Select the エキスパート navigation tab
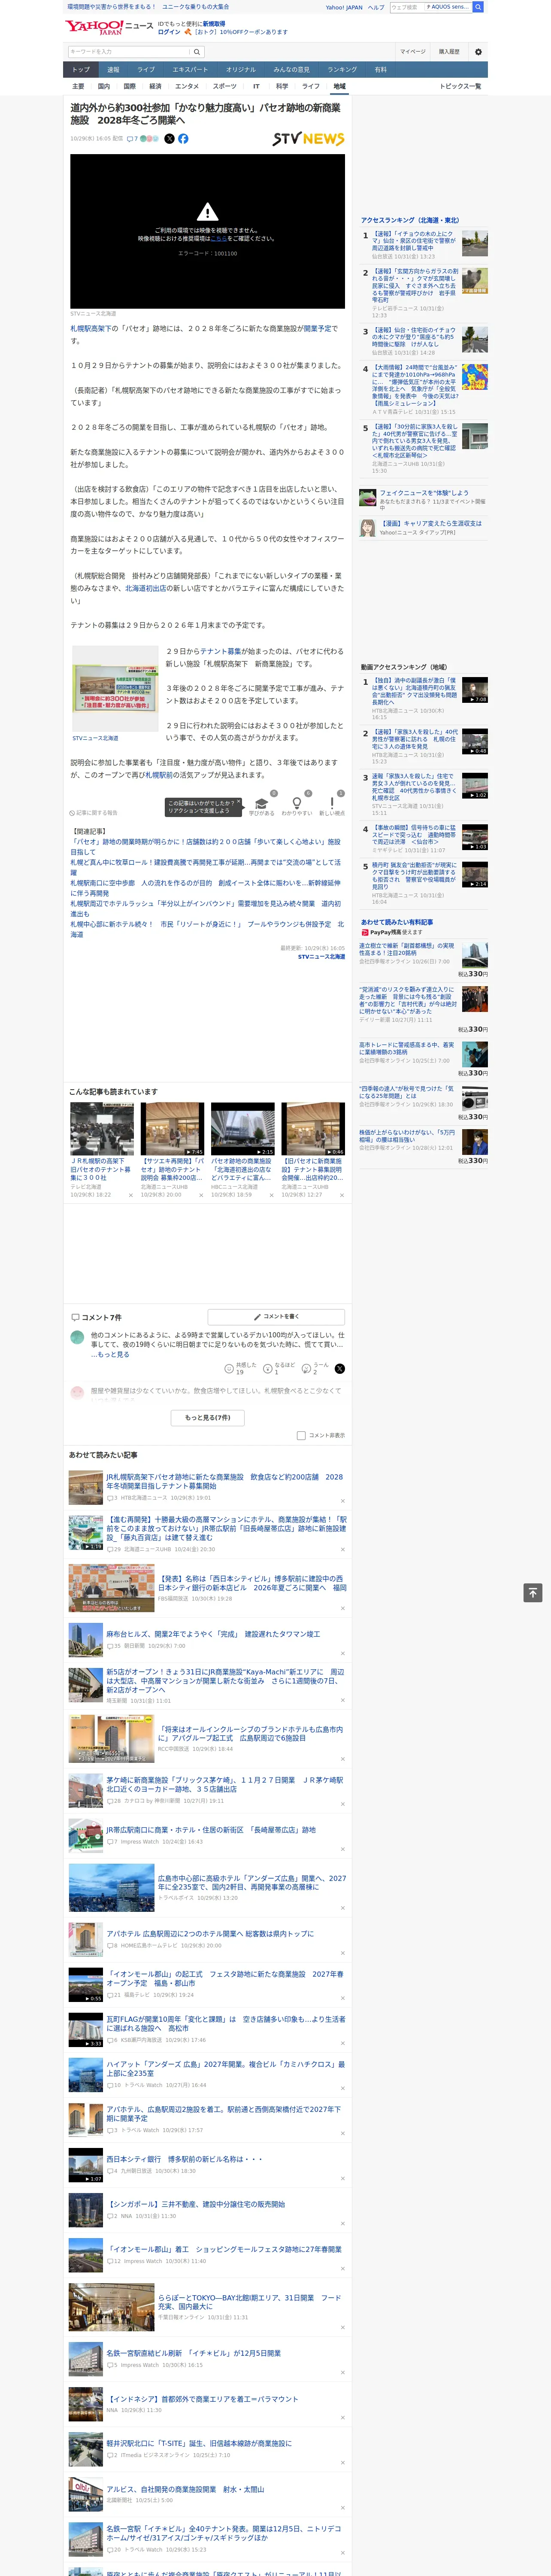The height and width of the screenshot is (2576, 551). [190, 70]
